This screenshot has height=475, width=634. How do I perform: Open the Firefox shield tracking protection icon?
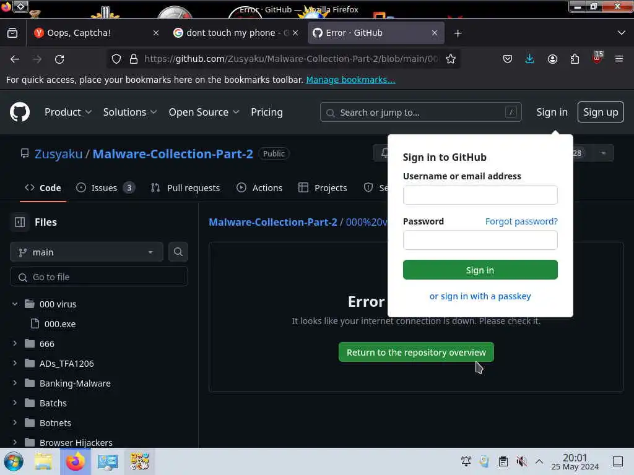(x=116, y=59)
